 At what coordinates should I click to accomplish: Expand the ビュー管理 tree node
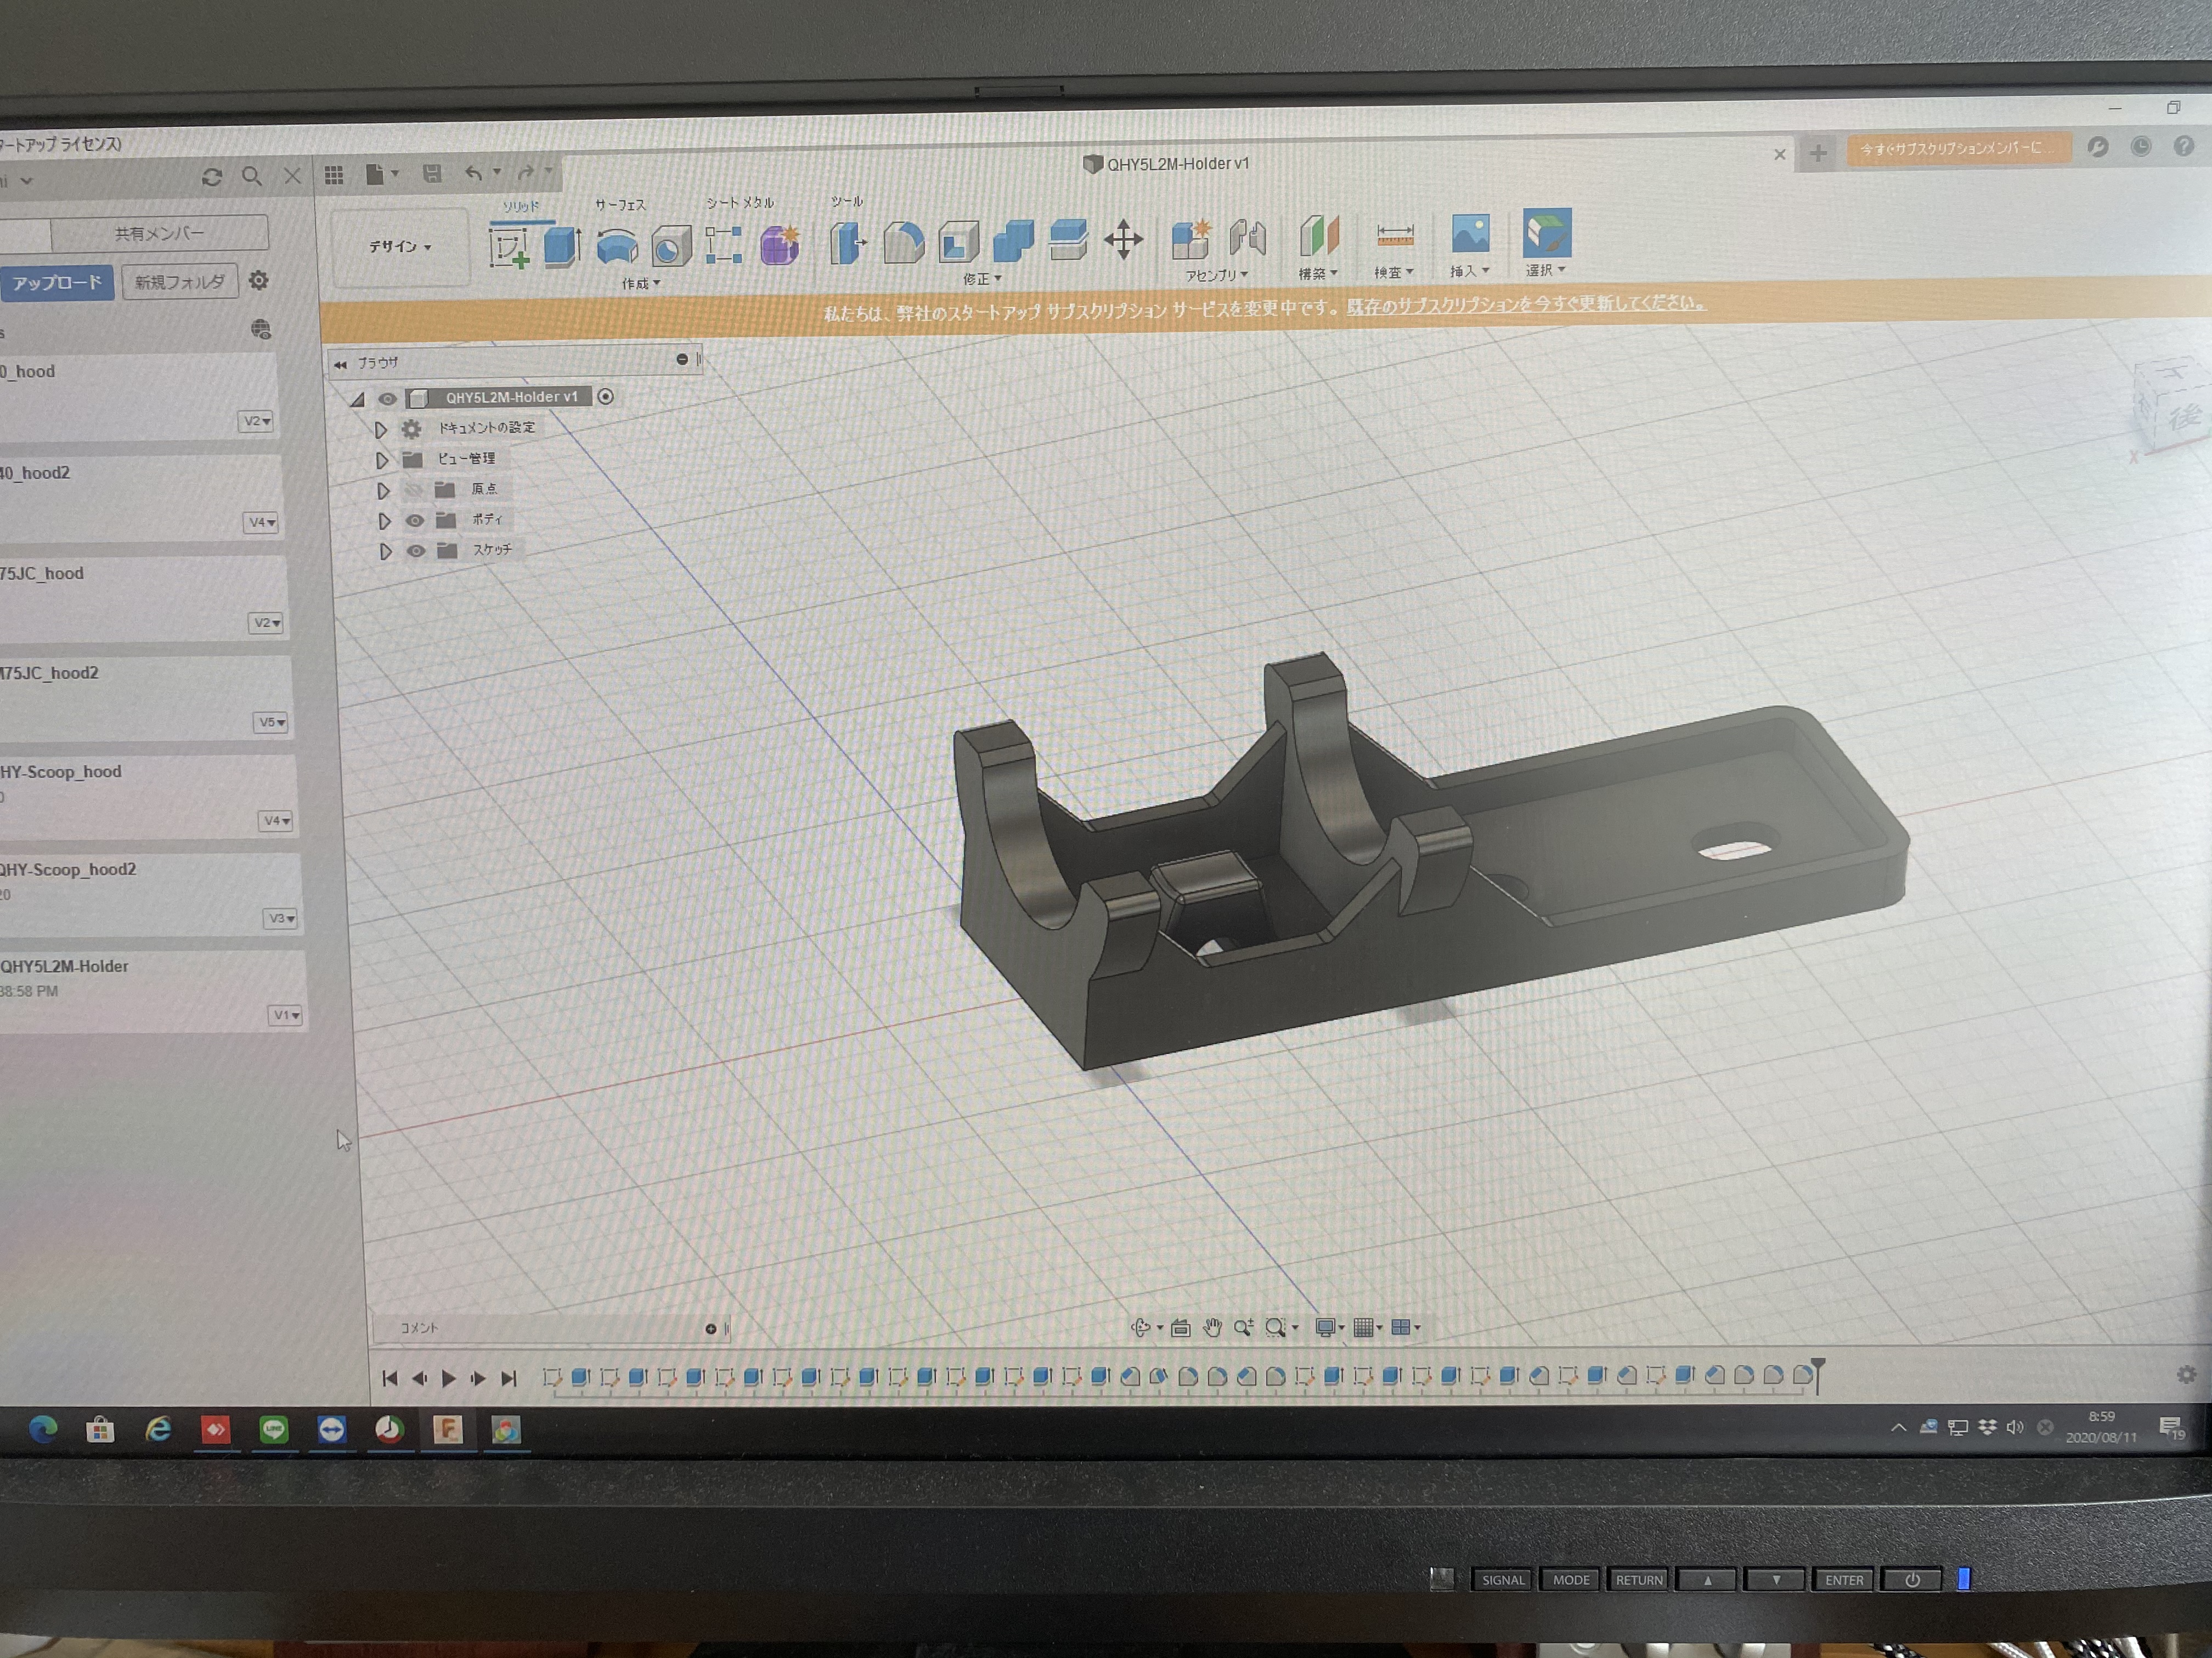point(382,459)
